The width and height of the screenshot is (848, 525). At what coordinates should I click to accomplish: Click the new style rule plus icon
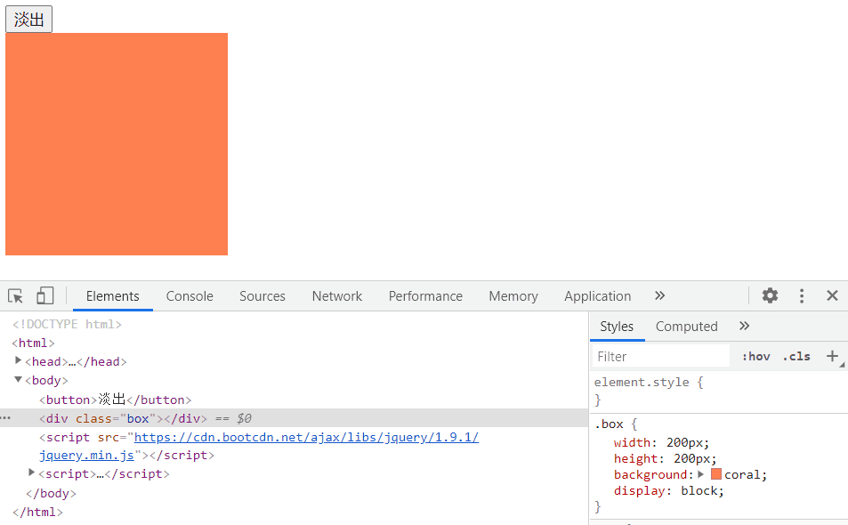(x=832, y=356)
